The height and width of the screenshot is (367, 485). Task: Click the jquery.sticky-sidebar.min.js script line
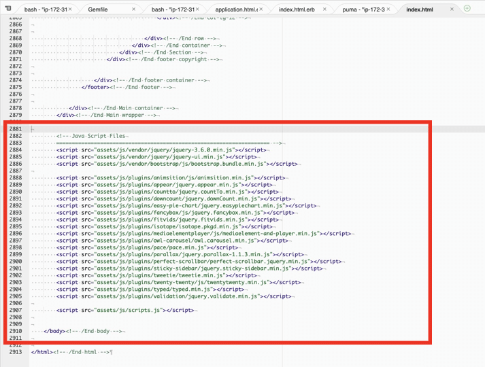pos(190,268)
